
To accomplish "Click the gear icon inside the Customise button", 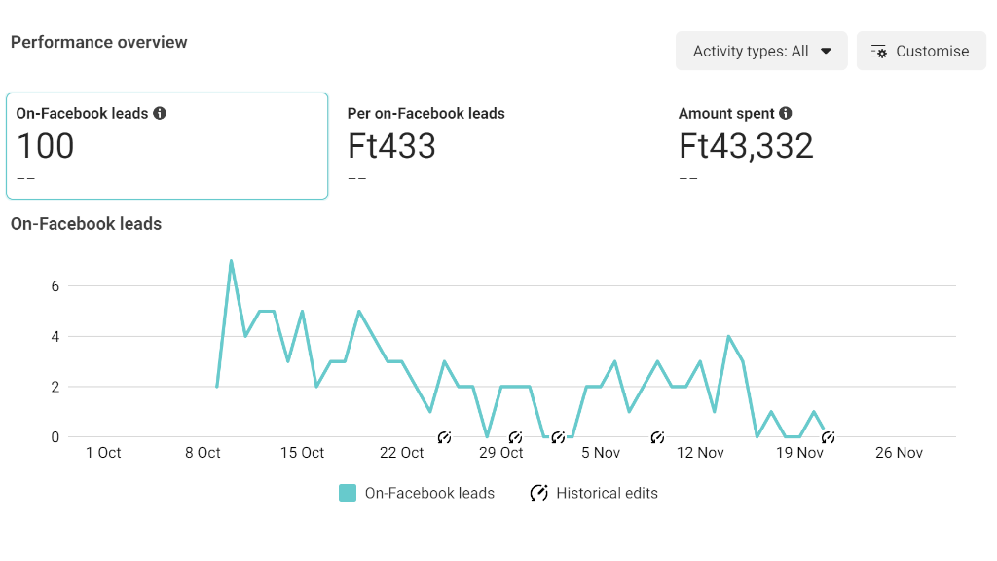I will (879, 52).
